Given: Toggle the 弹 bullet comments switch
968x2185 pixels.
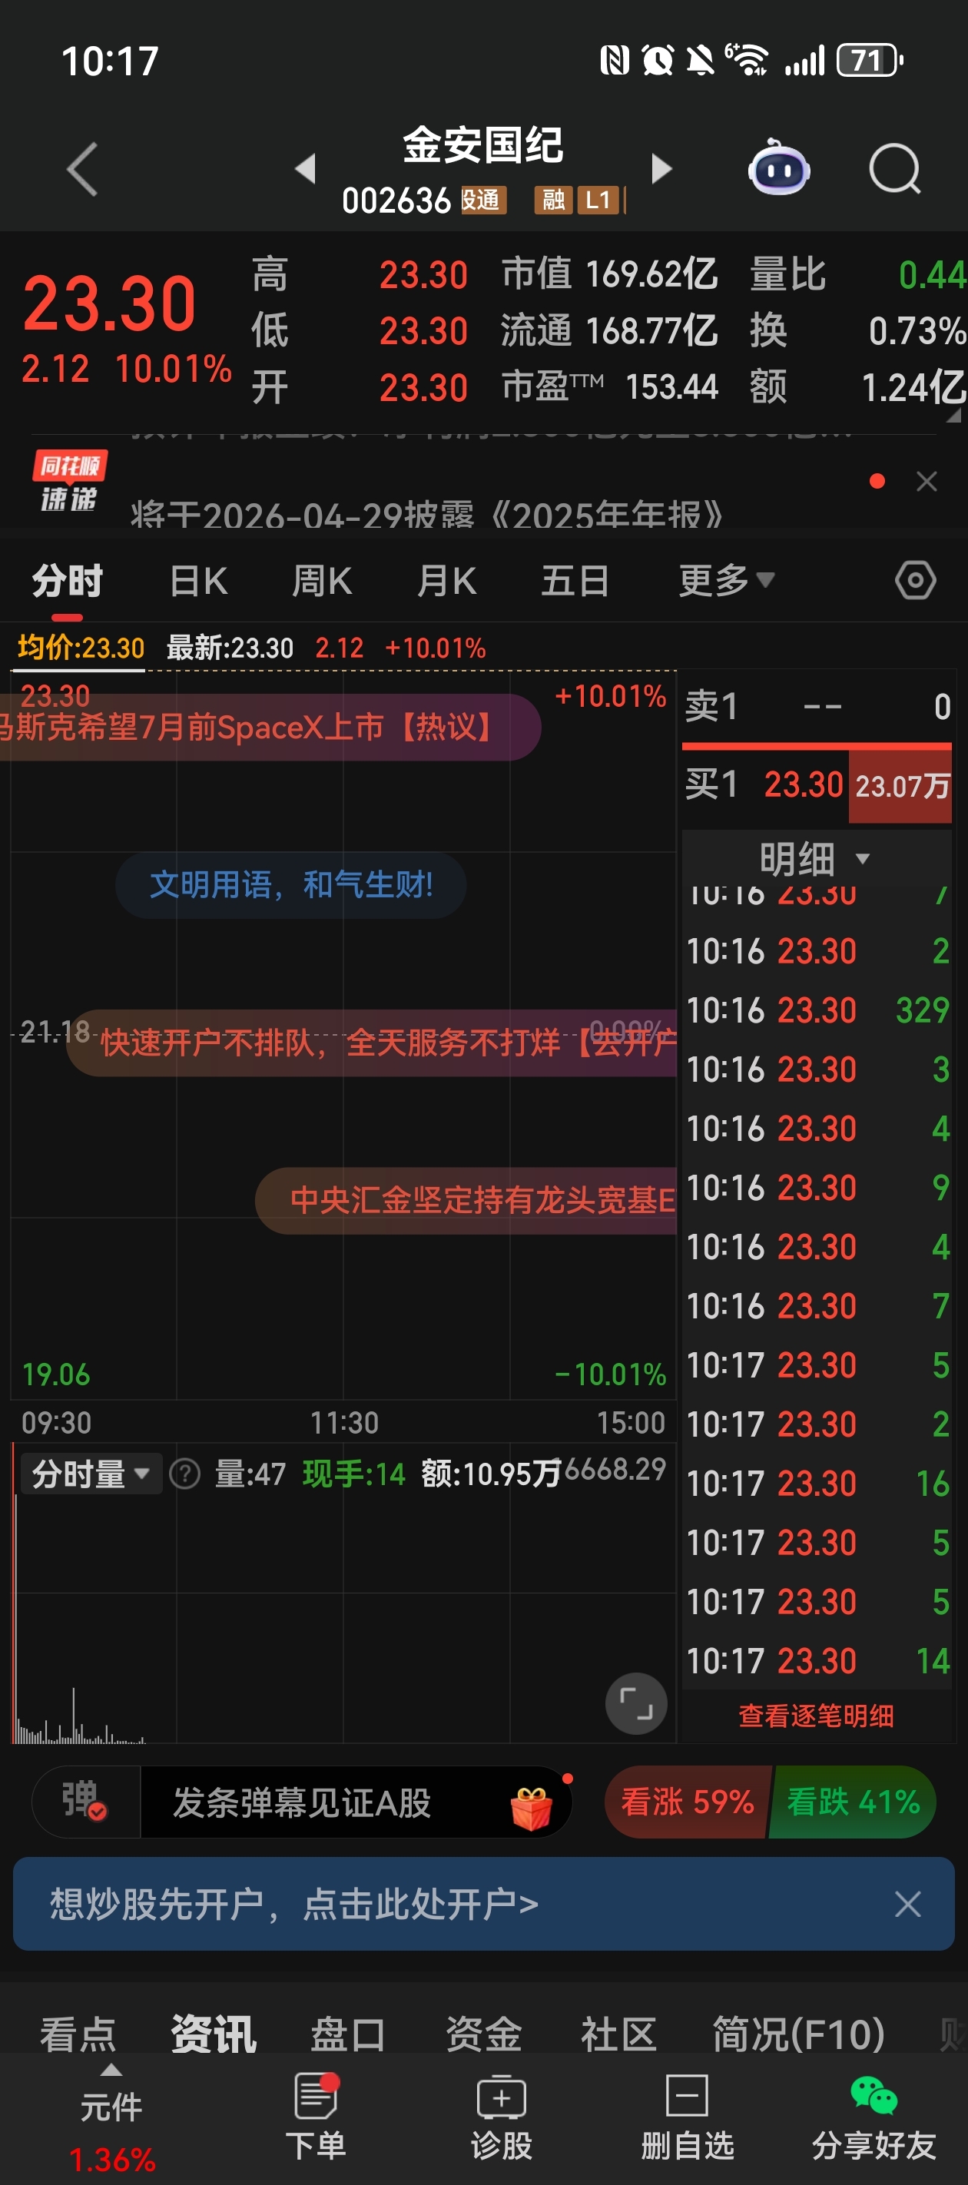Looking at the screenshot, I should point(85,1802).
